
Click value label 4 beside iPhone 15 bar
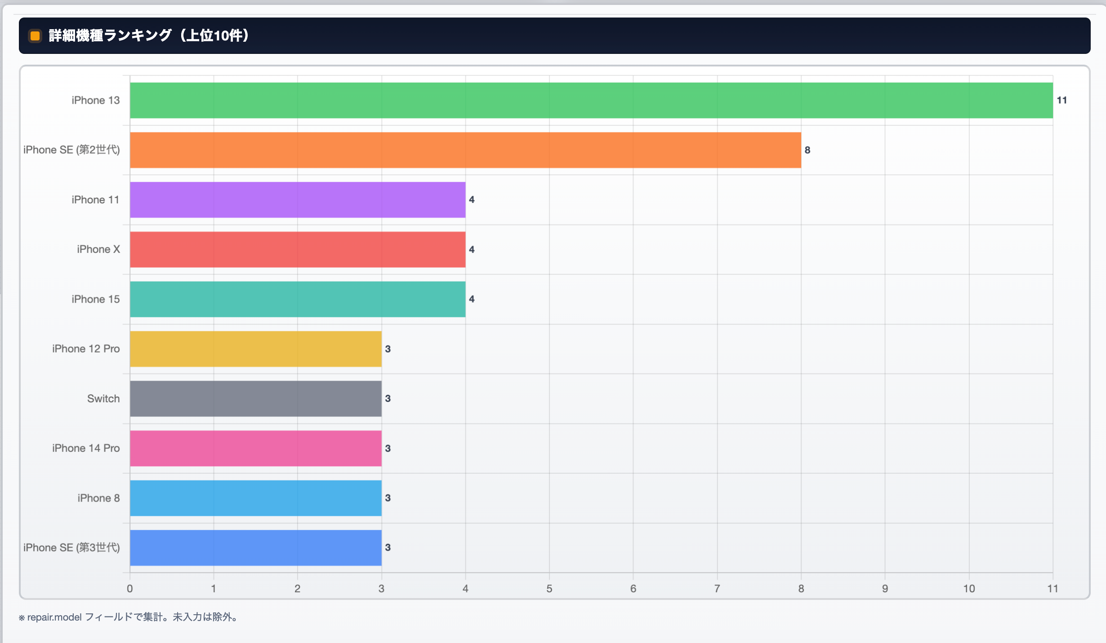tap(472, 299)
